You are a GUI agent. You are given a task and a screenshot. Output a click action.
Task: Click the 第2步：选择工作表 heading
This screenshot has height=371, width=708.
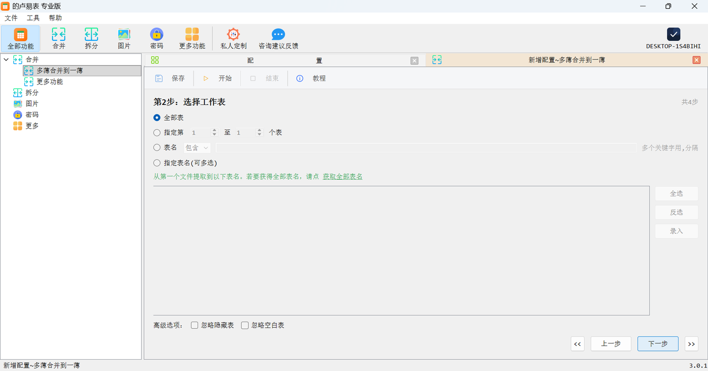(x=190, y=102)
